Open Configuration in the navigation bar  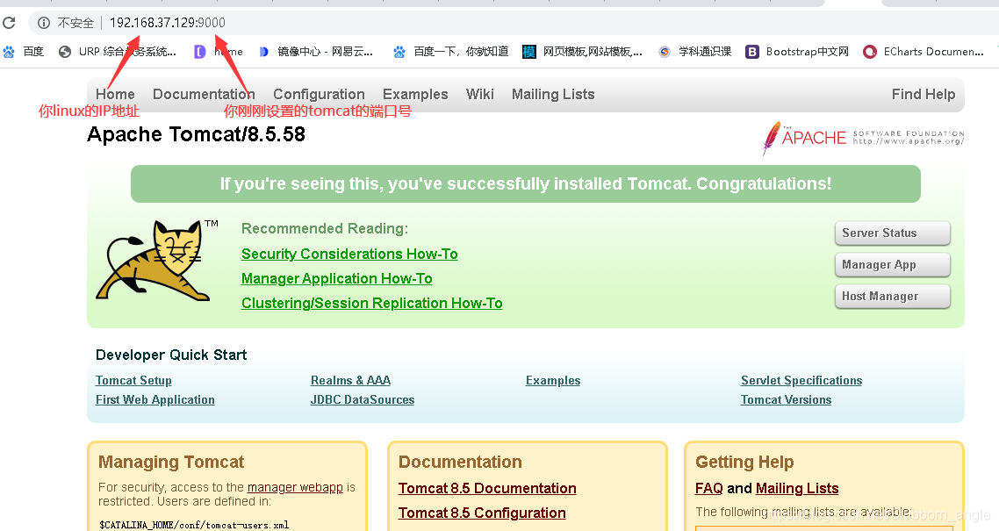pyautogui.click(x=320, y=94)
